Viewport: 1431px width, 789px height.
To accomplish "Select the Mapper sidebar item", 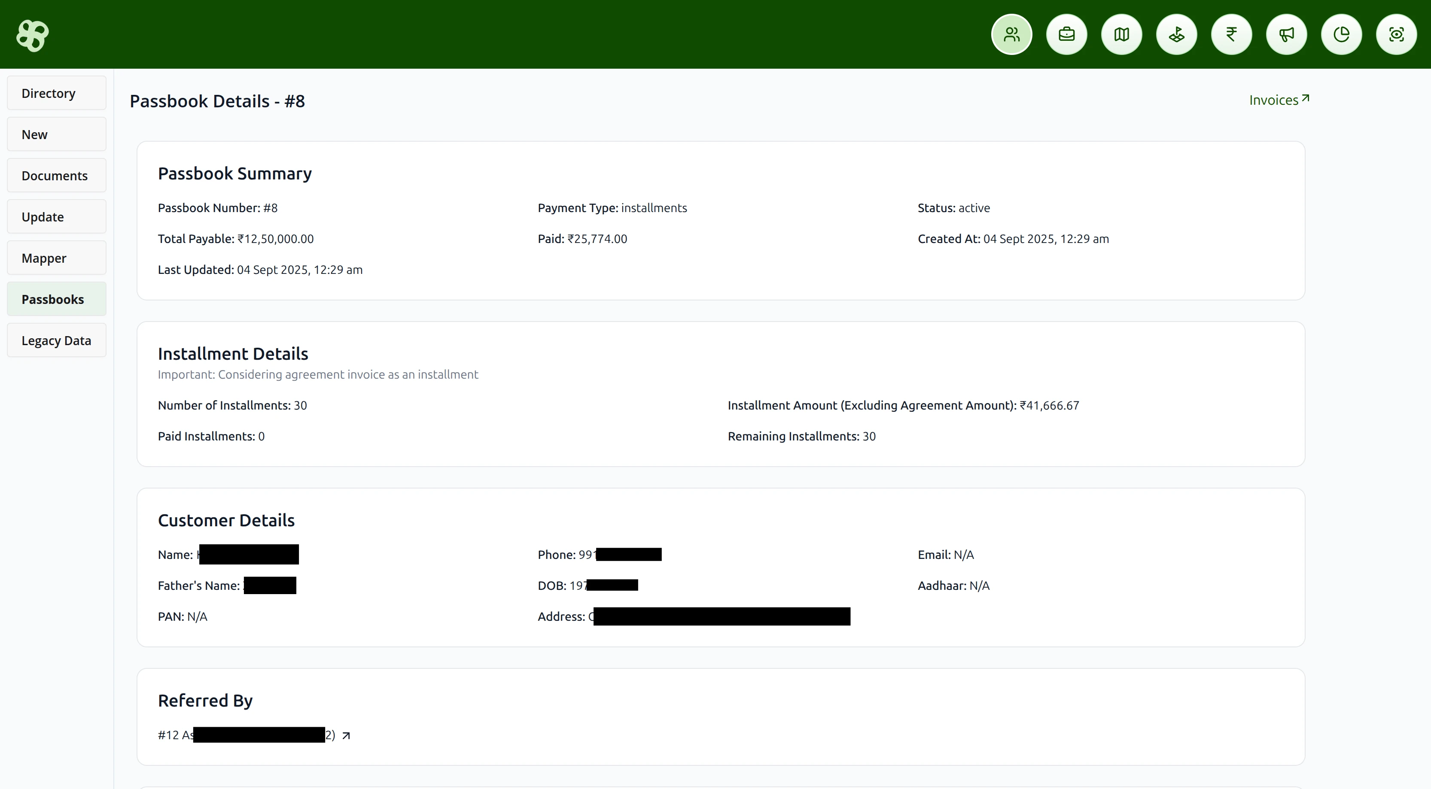I will tap(56, 258).
